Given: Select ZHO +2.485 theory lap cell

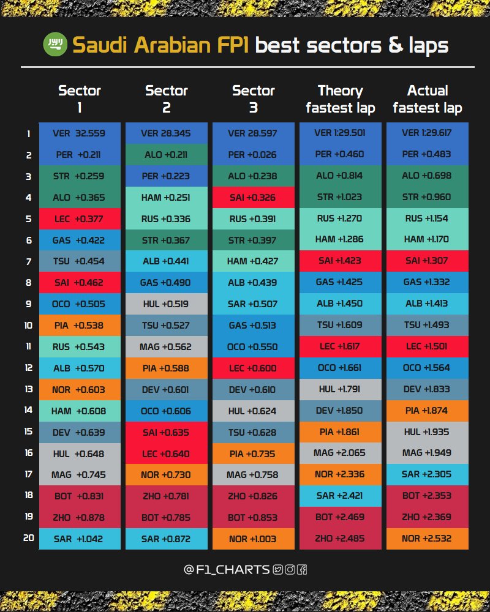Looking at the screenshot, I should 340,539.
